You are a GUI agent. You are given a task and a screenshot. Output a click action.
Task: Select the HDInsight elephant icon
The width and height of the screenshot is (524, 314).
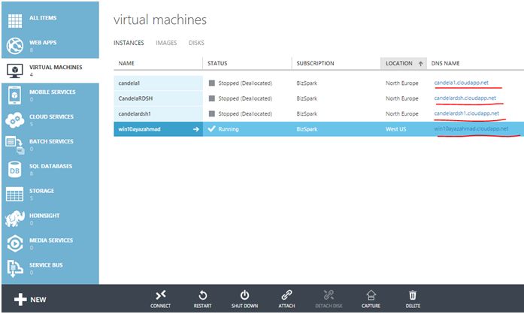pos(15,219)
